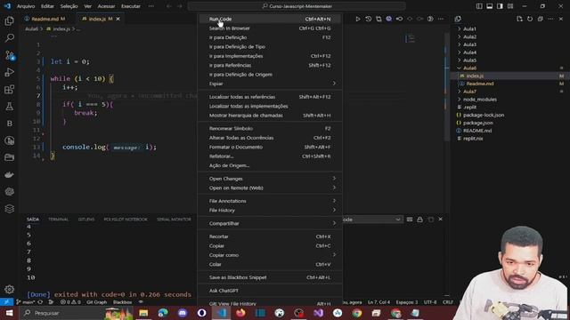Click the lock output scroll icon

tap(419, 220)
